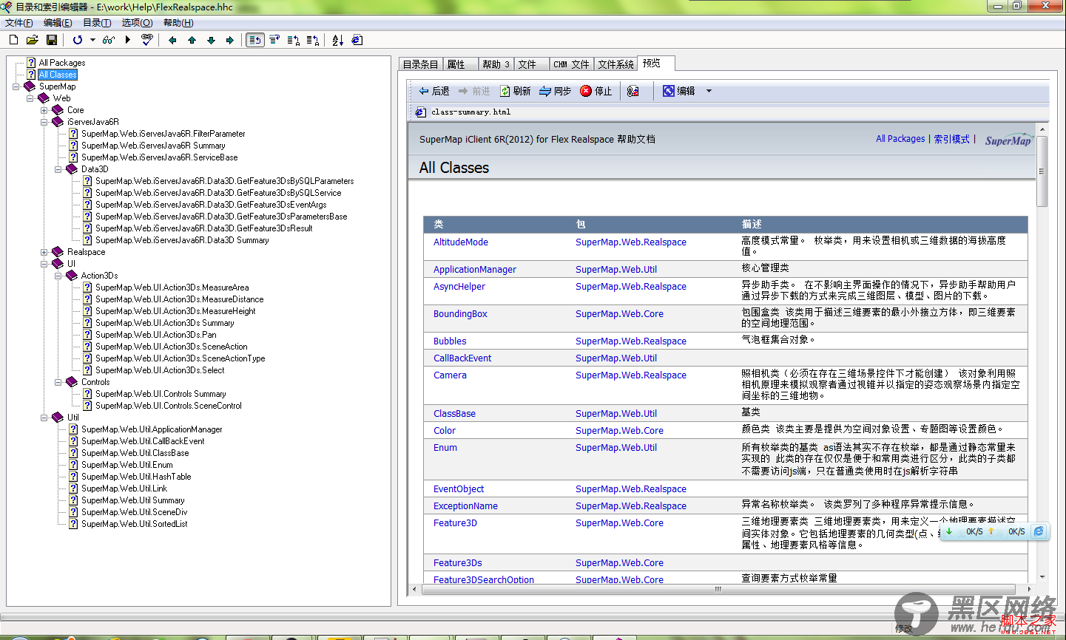The image size is (1066, 640).
Task: Collapse the Action3Ds tree node
Action: [x=58, y=276]
